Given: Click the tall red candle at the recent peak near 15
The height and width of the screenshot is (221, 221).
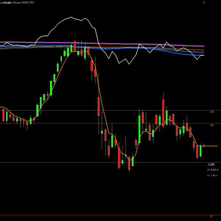Looking at the screenshot, I should [x=163, y=113].
